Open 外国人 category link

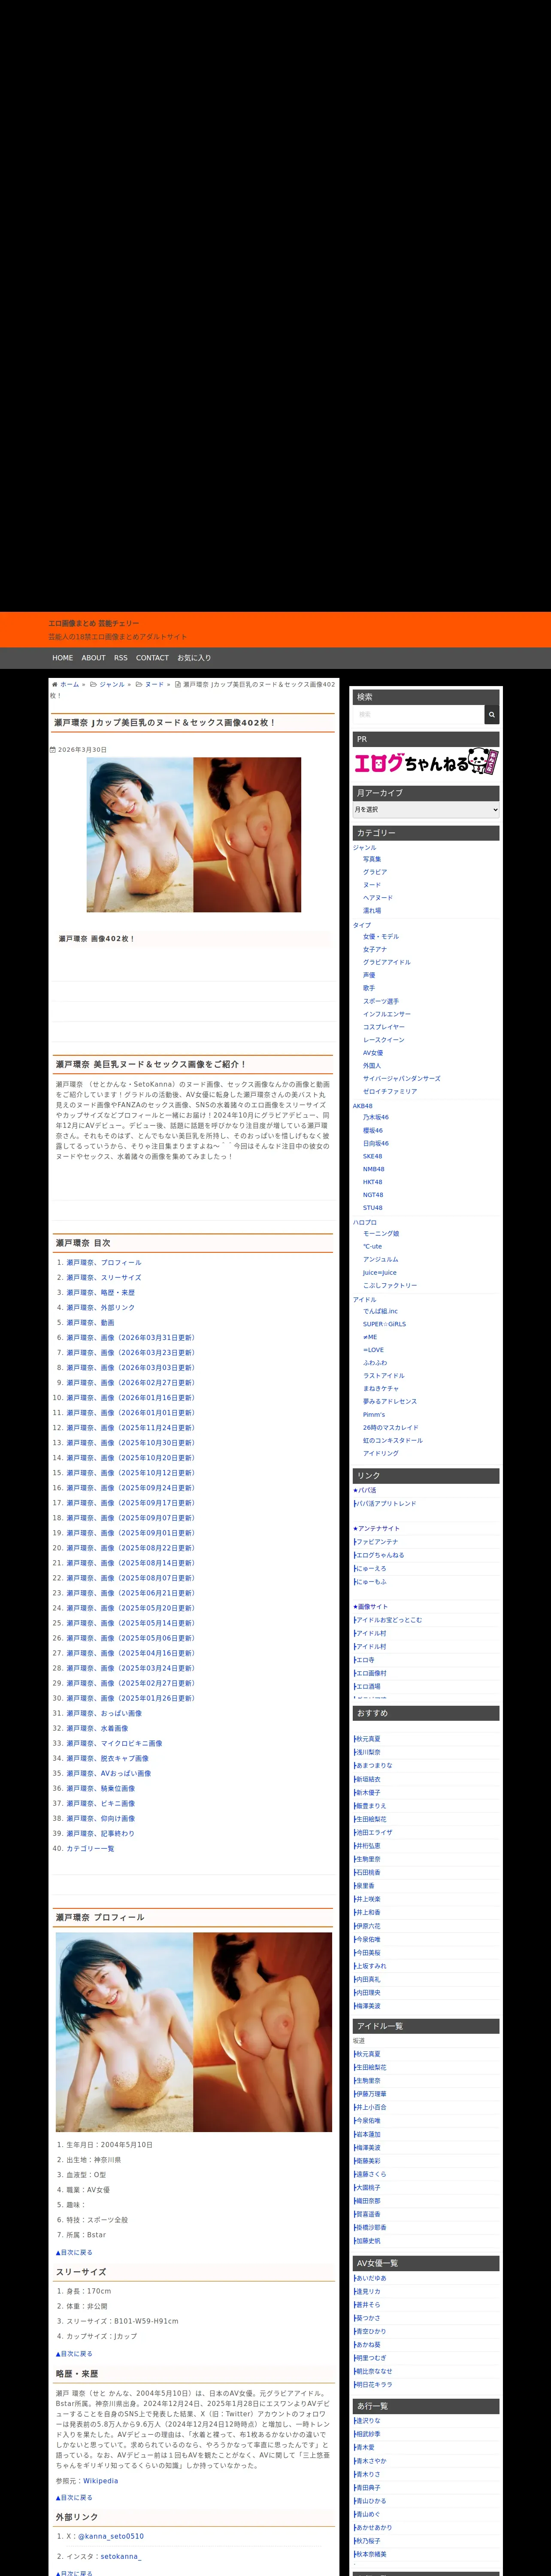[x=372, y=1066]
